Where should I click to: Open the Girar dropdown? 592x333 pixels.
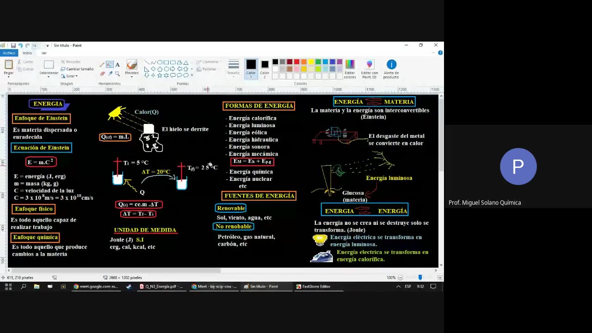pos(69,76)
